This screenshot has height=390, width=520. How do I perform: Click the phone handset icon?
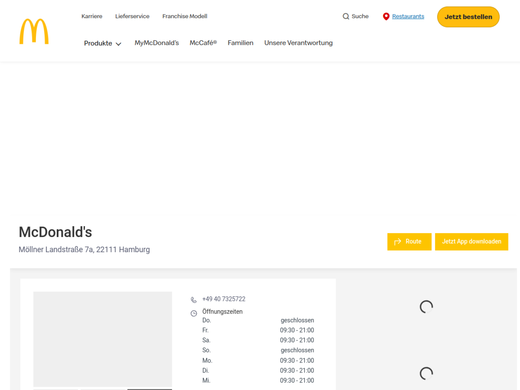194,300
